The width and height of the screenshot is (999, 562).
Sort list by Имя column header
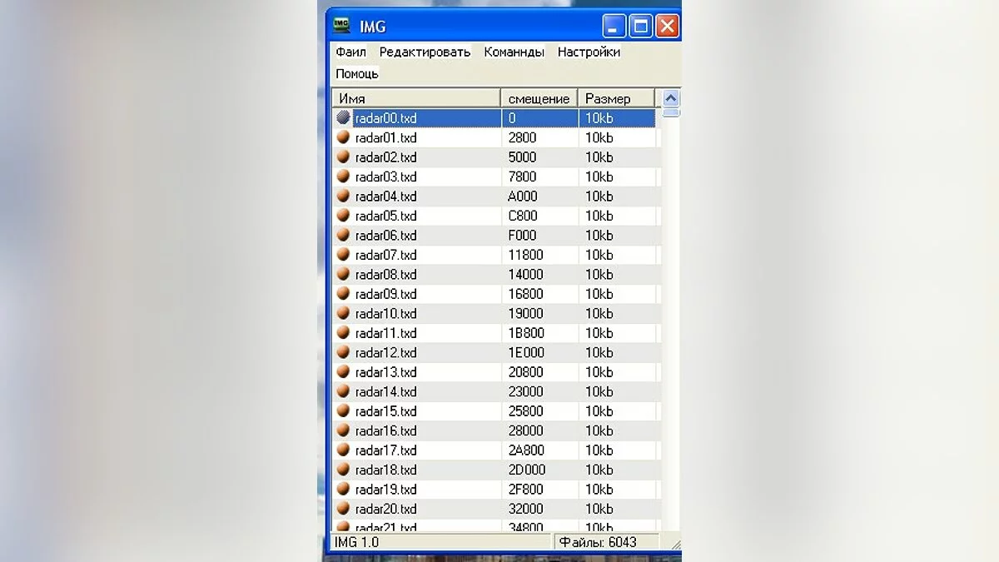416,98
